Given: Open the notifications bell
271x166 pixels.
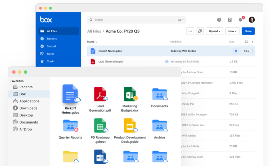Looking at the screenshot, I should (240, 20).
